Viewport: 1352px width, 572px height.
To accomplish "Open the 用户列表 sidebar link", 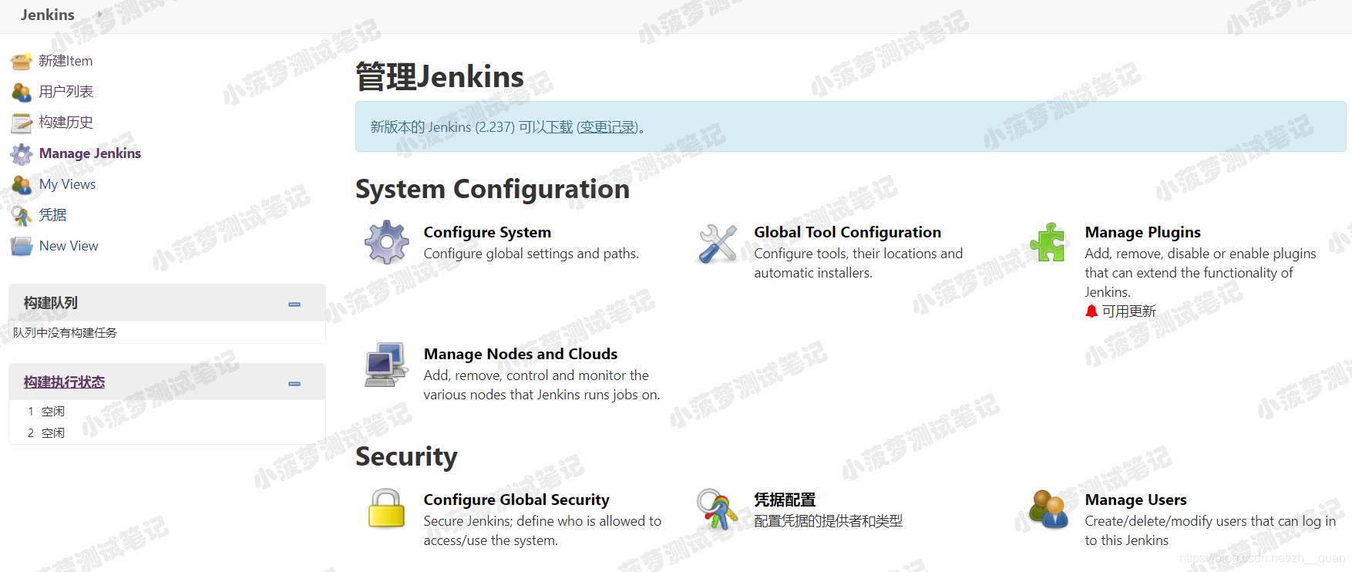I will tap(66, 92).
